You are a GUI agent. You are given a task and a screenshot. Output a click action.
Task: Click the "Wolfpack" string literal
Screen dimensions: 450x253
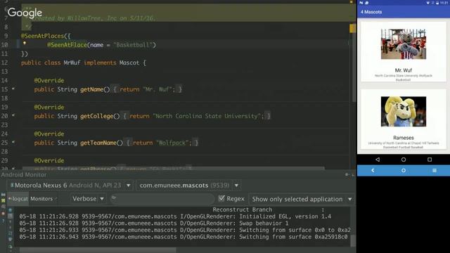pyautogui.click(x=172, y=143)
